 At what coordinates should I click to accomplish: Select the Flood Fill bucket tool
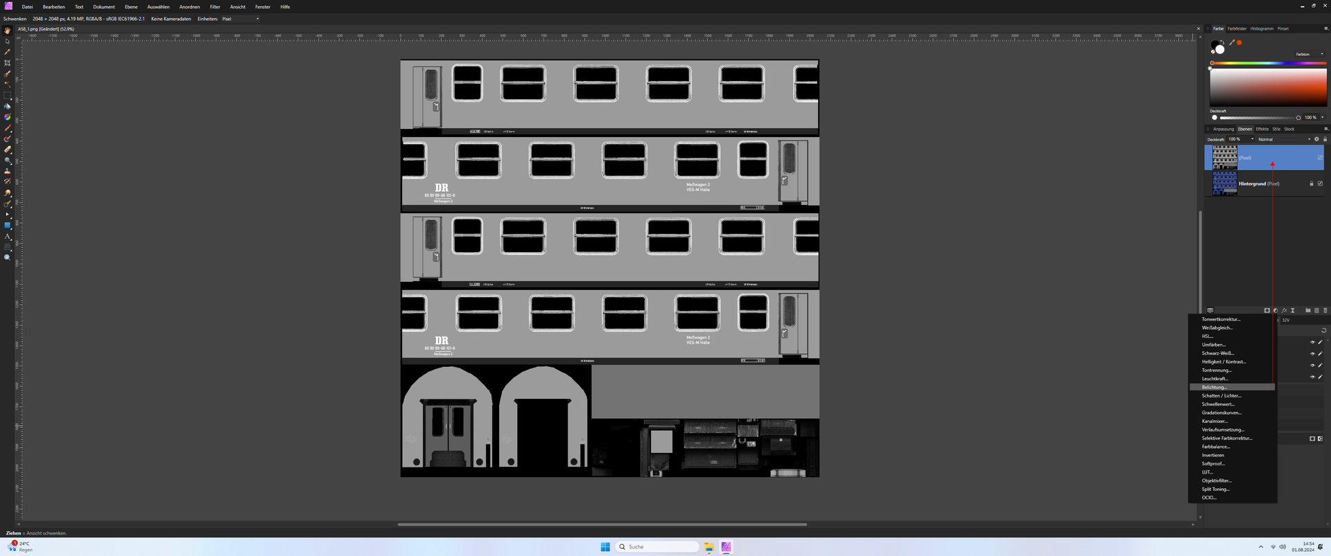(8, 107)
